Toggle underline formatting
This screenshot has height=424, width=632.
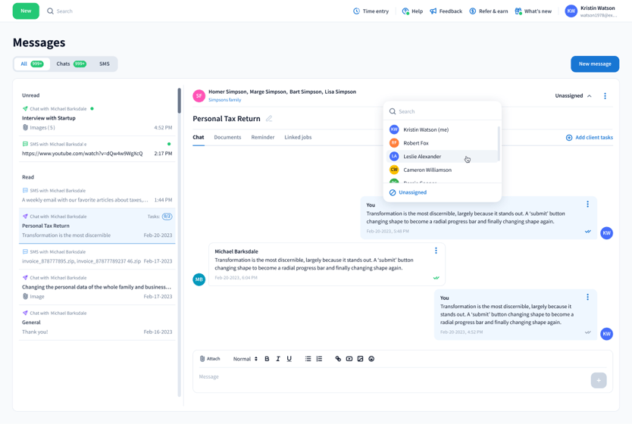289,359
